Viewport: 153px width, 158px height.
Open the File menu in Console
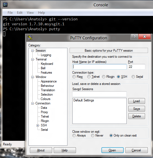10,13
